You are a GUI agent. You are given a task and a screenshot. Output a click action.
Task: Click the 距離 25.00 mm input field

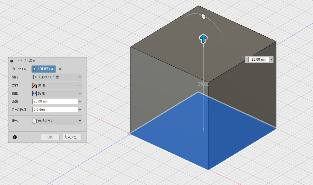tap(55, 102)
